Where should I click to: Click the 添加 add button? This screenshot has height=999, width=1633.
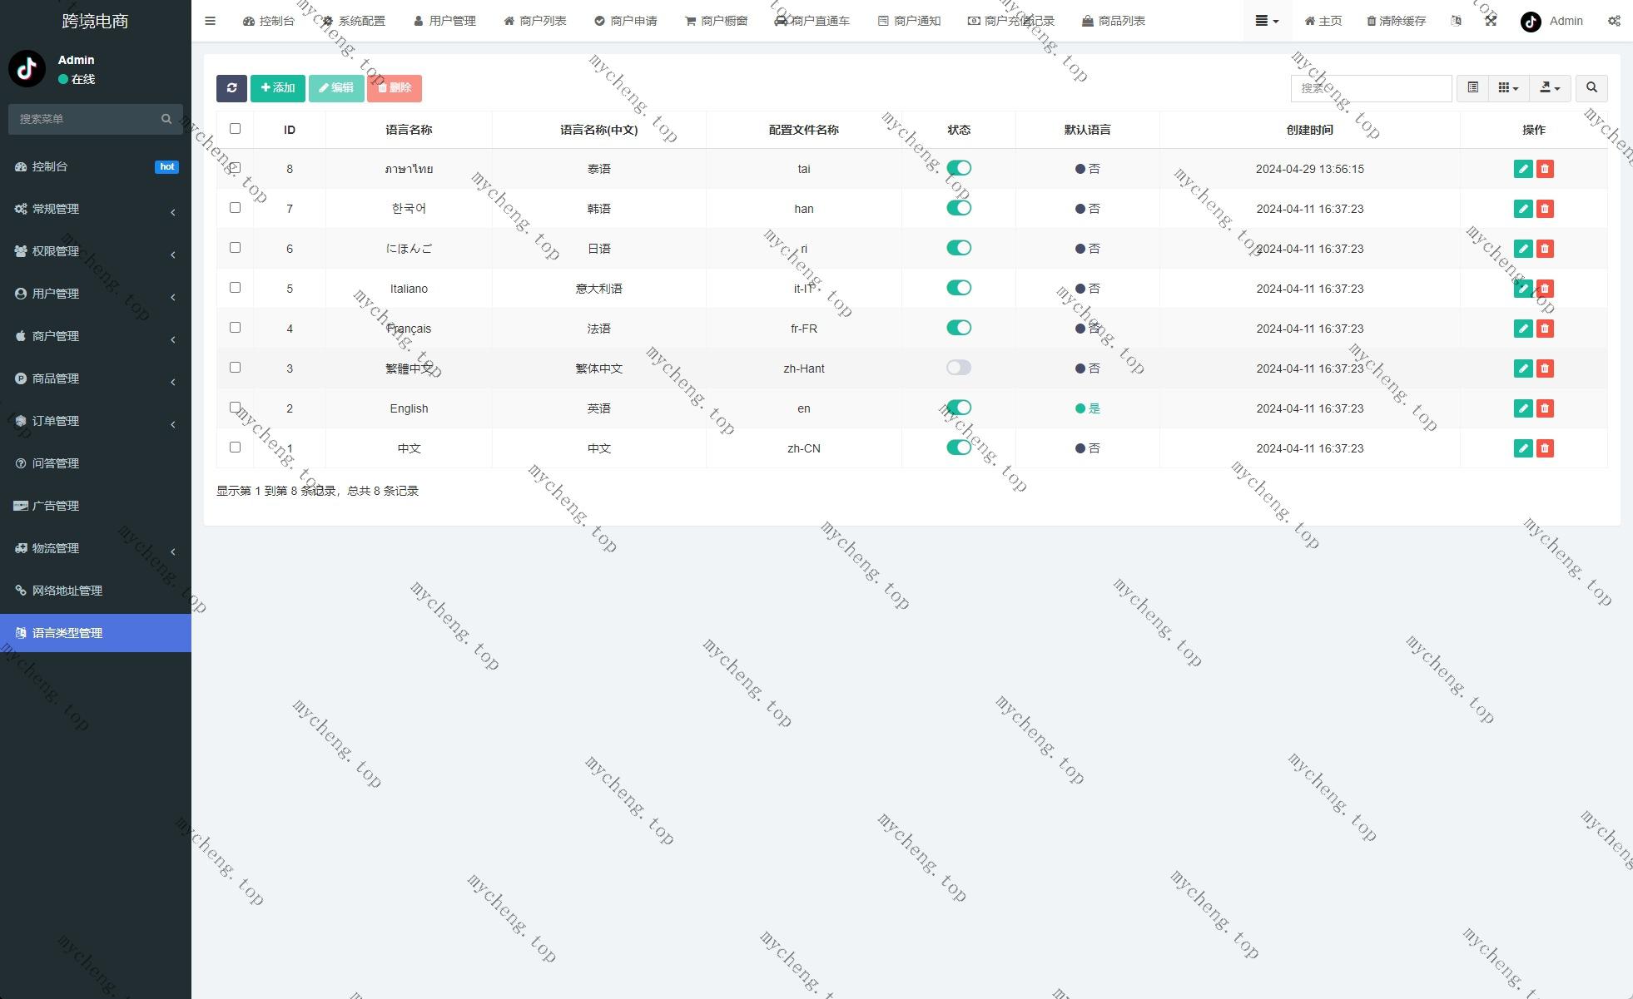point(278,88)
